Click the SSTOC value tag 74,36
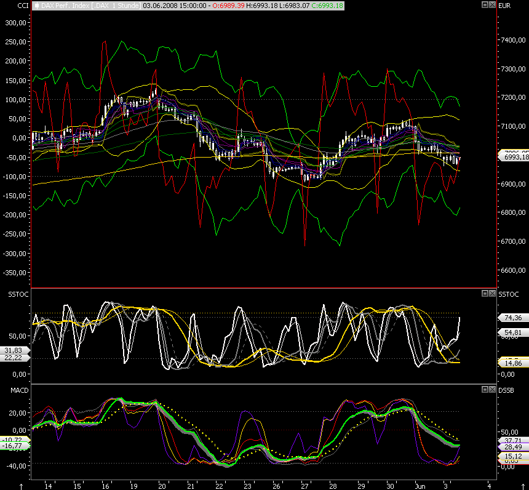The width and height of the screenshot is (529, 490). point(514,318)
